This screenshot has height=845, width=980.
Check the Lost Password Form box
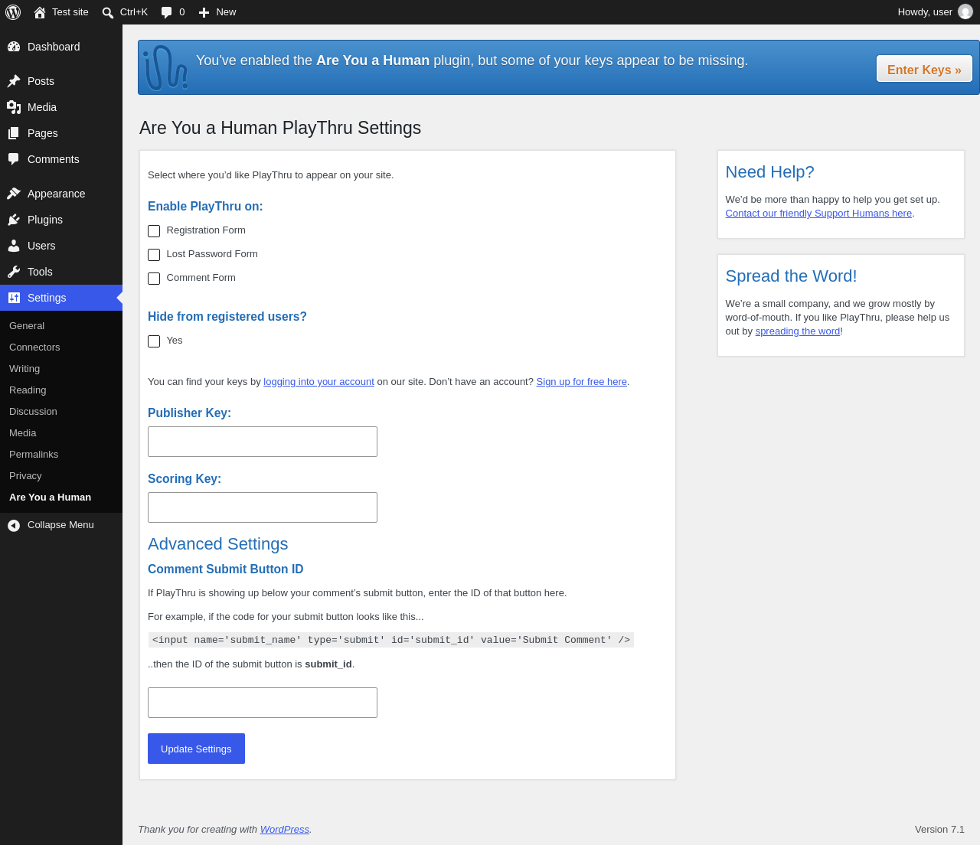coord(154,255)
